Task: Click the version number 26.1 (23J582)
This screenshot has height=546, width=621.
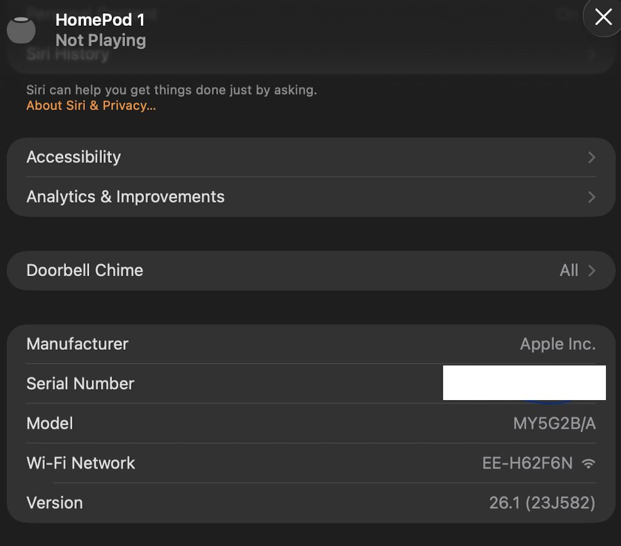Action: (542, 503)
